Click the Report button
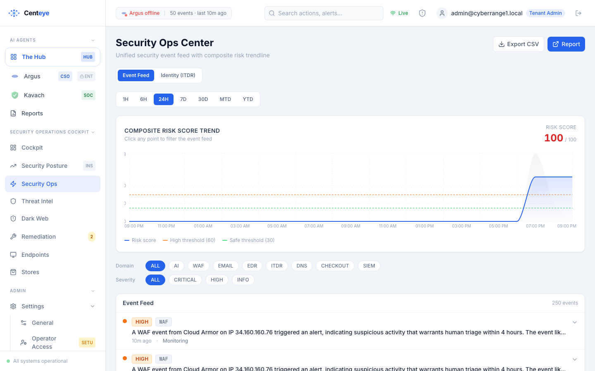This screenshot has width=595, height=371. tap(566, 44)
